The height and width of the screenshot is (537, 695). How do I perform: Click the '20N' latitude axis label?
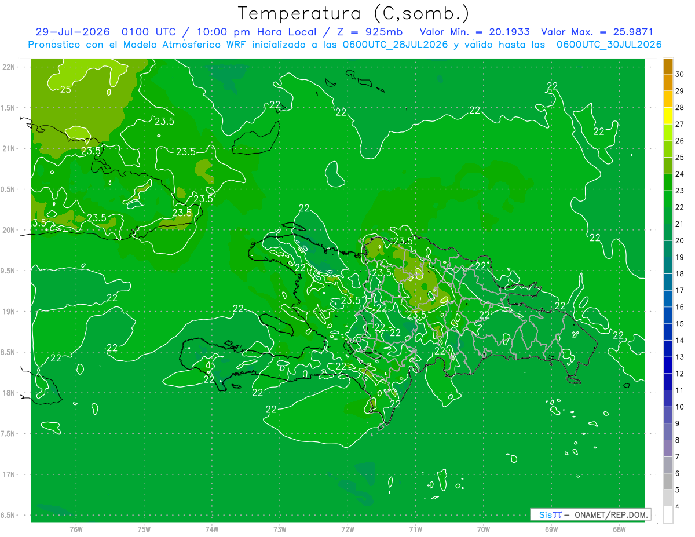pyautogui.click(x=10, y=230)
